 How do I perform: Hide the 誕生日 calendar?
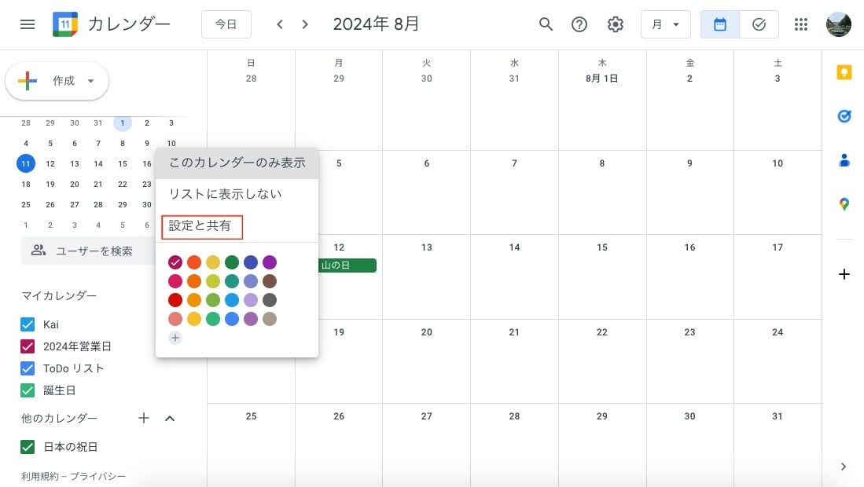click(26, 390)
